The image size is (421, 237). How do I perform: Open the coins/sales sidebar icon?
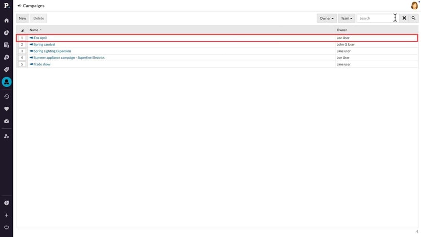(6, 57)
